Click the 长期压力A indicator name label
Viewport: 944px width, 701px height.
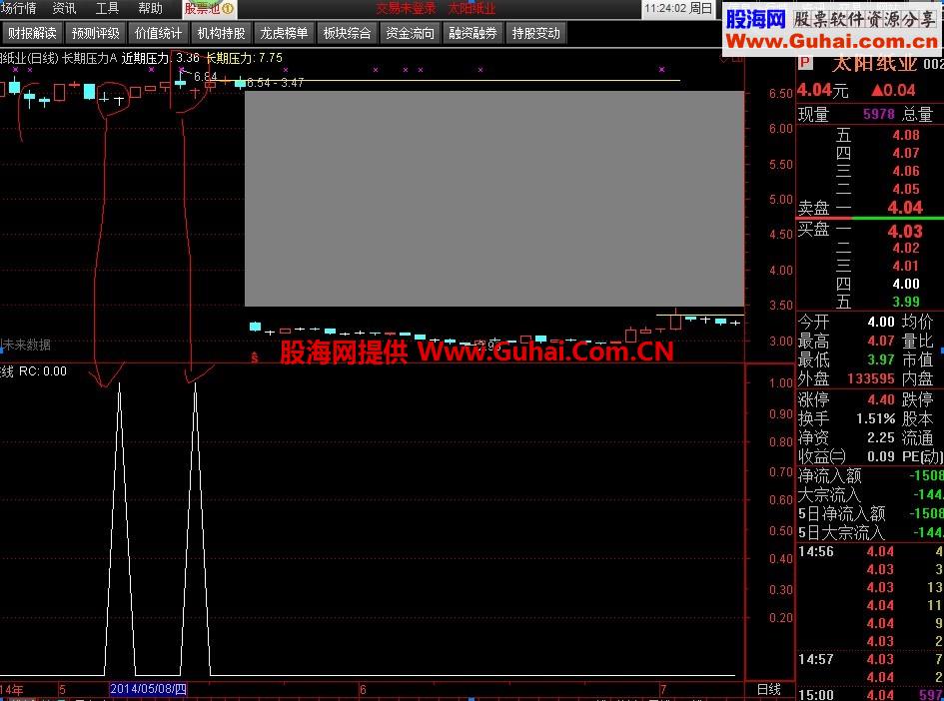[90, 58]
